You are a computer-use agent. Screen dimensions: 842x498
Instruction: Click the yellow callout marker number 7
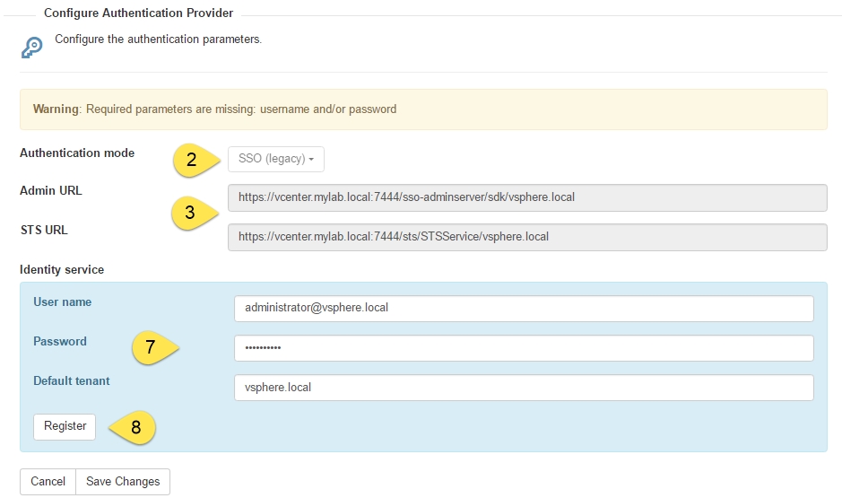[154, 347]
